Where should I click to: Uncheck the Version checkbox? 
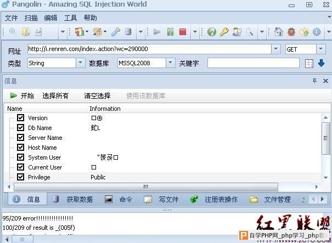(x=20, y=118)
